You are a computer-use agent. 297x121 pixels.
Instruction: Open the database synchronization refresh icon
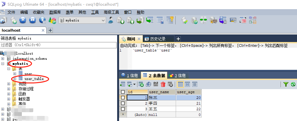click(194, 20)
